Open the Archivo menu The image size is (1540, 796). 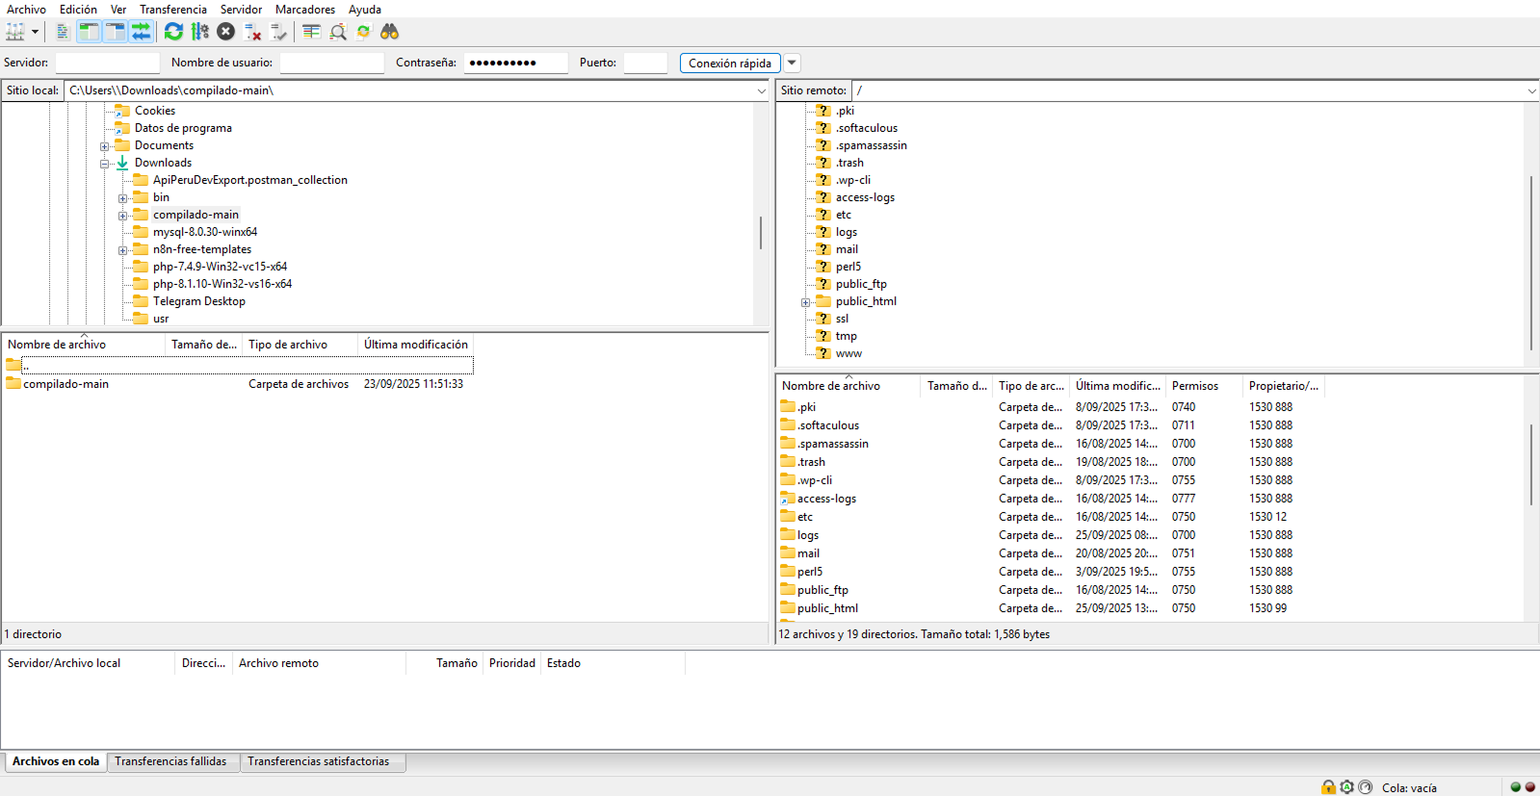coord(27,10)
